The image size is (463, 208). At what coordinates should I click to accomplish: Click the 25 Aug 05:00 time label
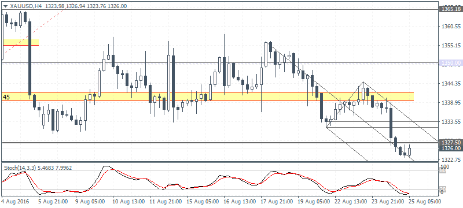click(x=424, y=202)
